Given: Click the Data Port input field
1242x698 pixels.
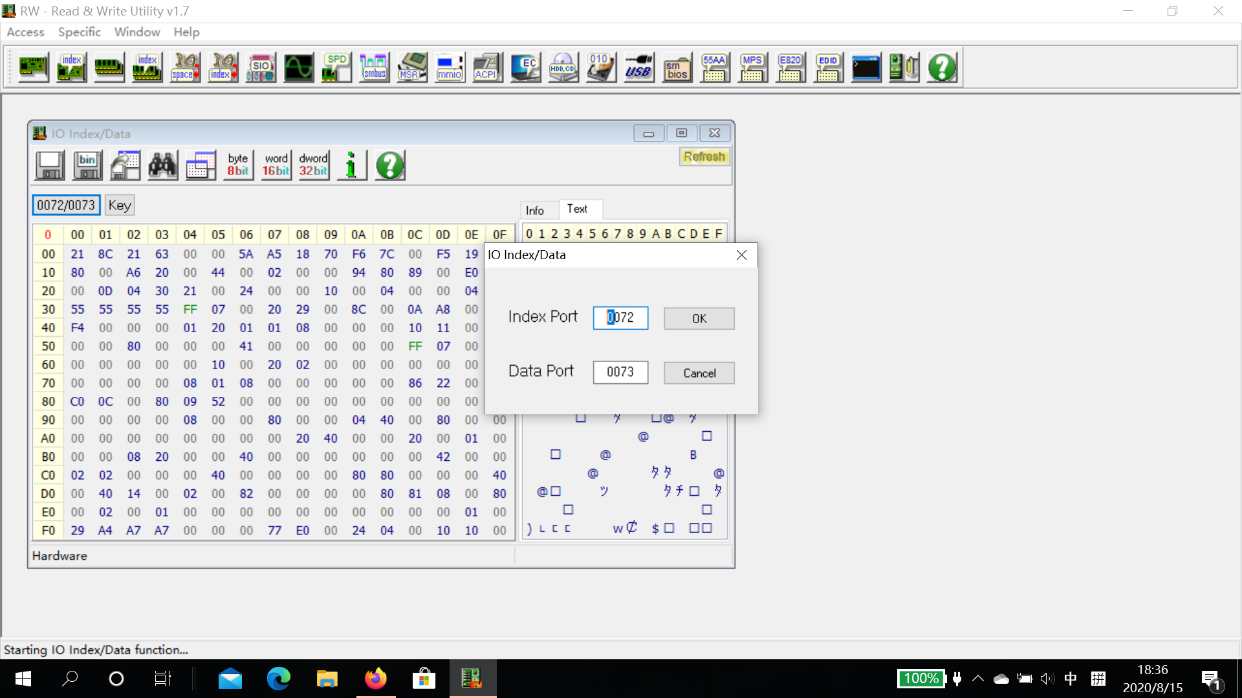Looking at the screenshot, I should (620, 372).
